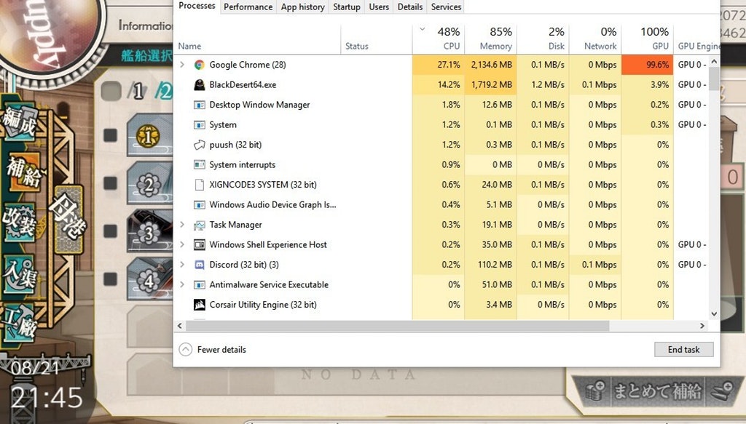Return to 母港 home port in the game

click(x=68, y=218)
